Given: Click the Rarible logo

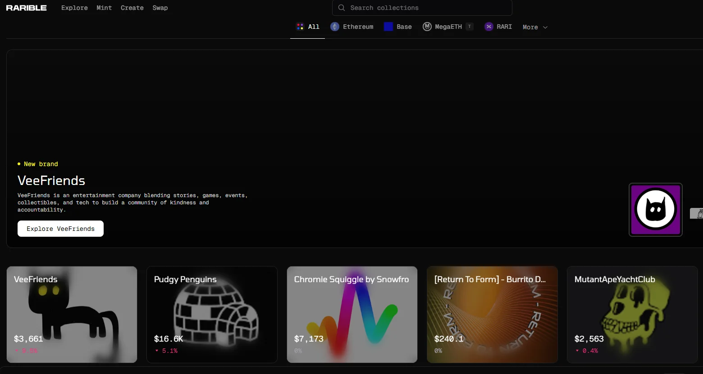Looking at the screenshot, I should 26,8.
